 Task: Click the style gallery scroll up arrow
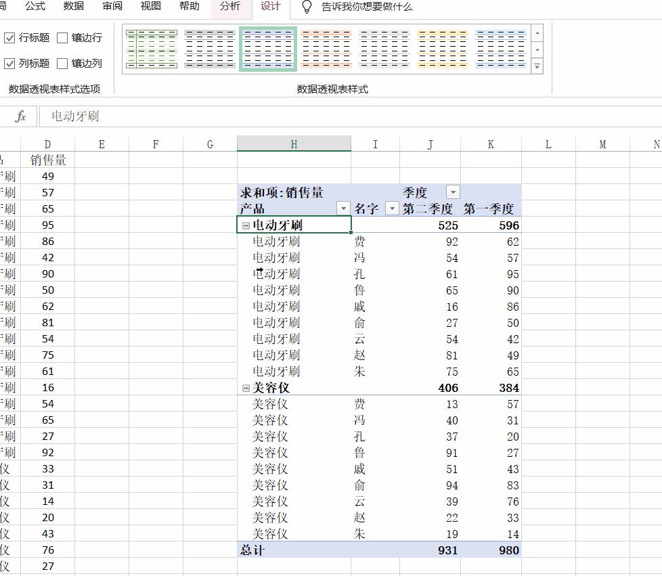(x=537, y=31)
